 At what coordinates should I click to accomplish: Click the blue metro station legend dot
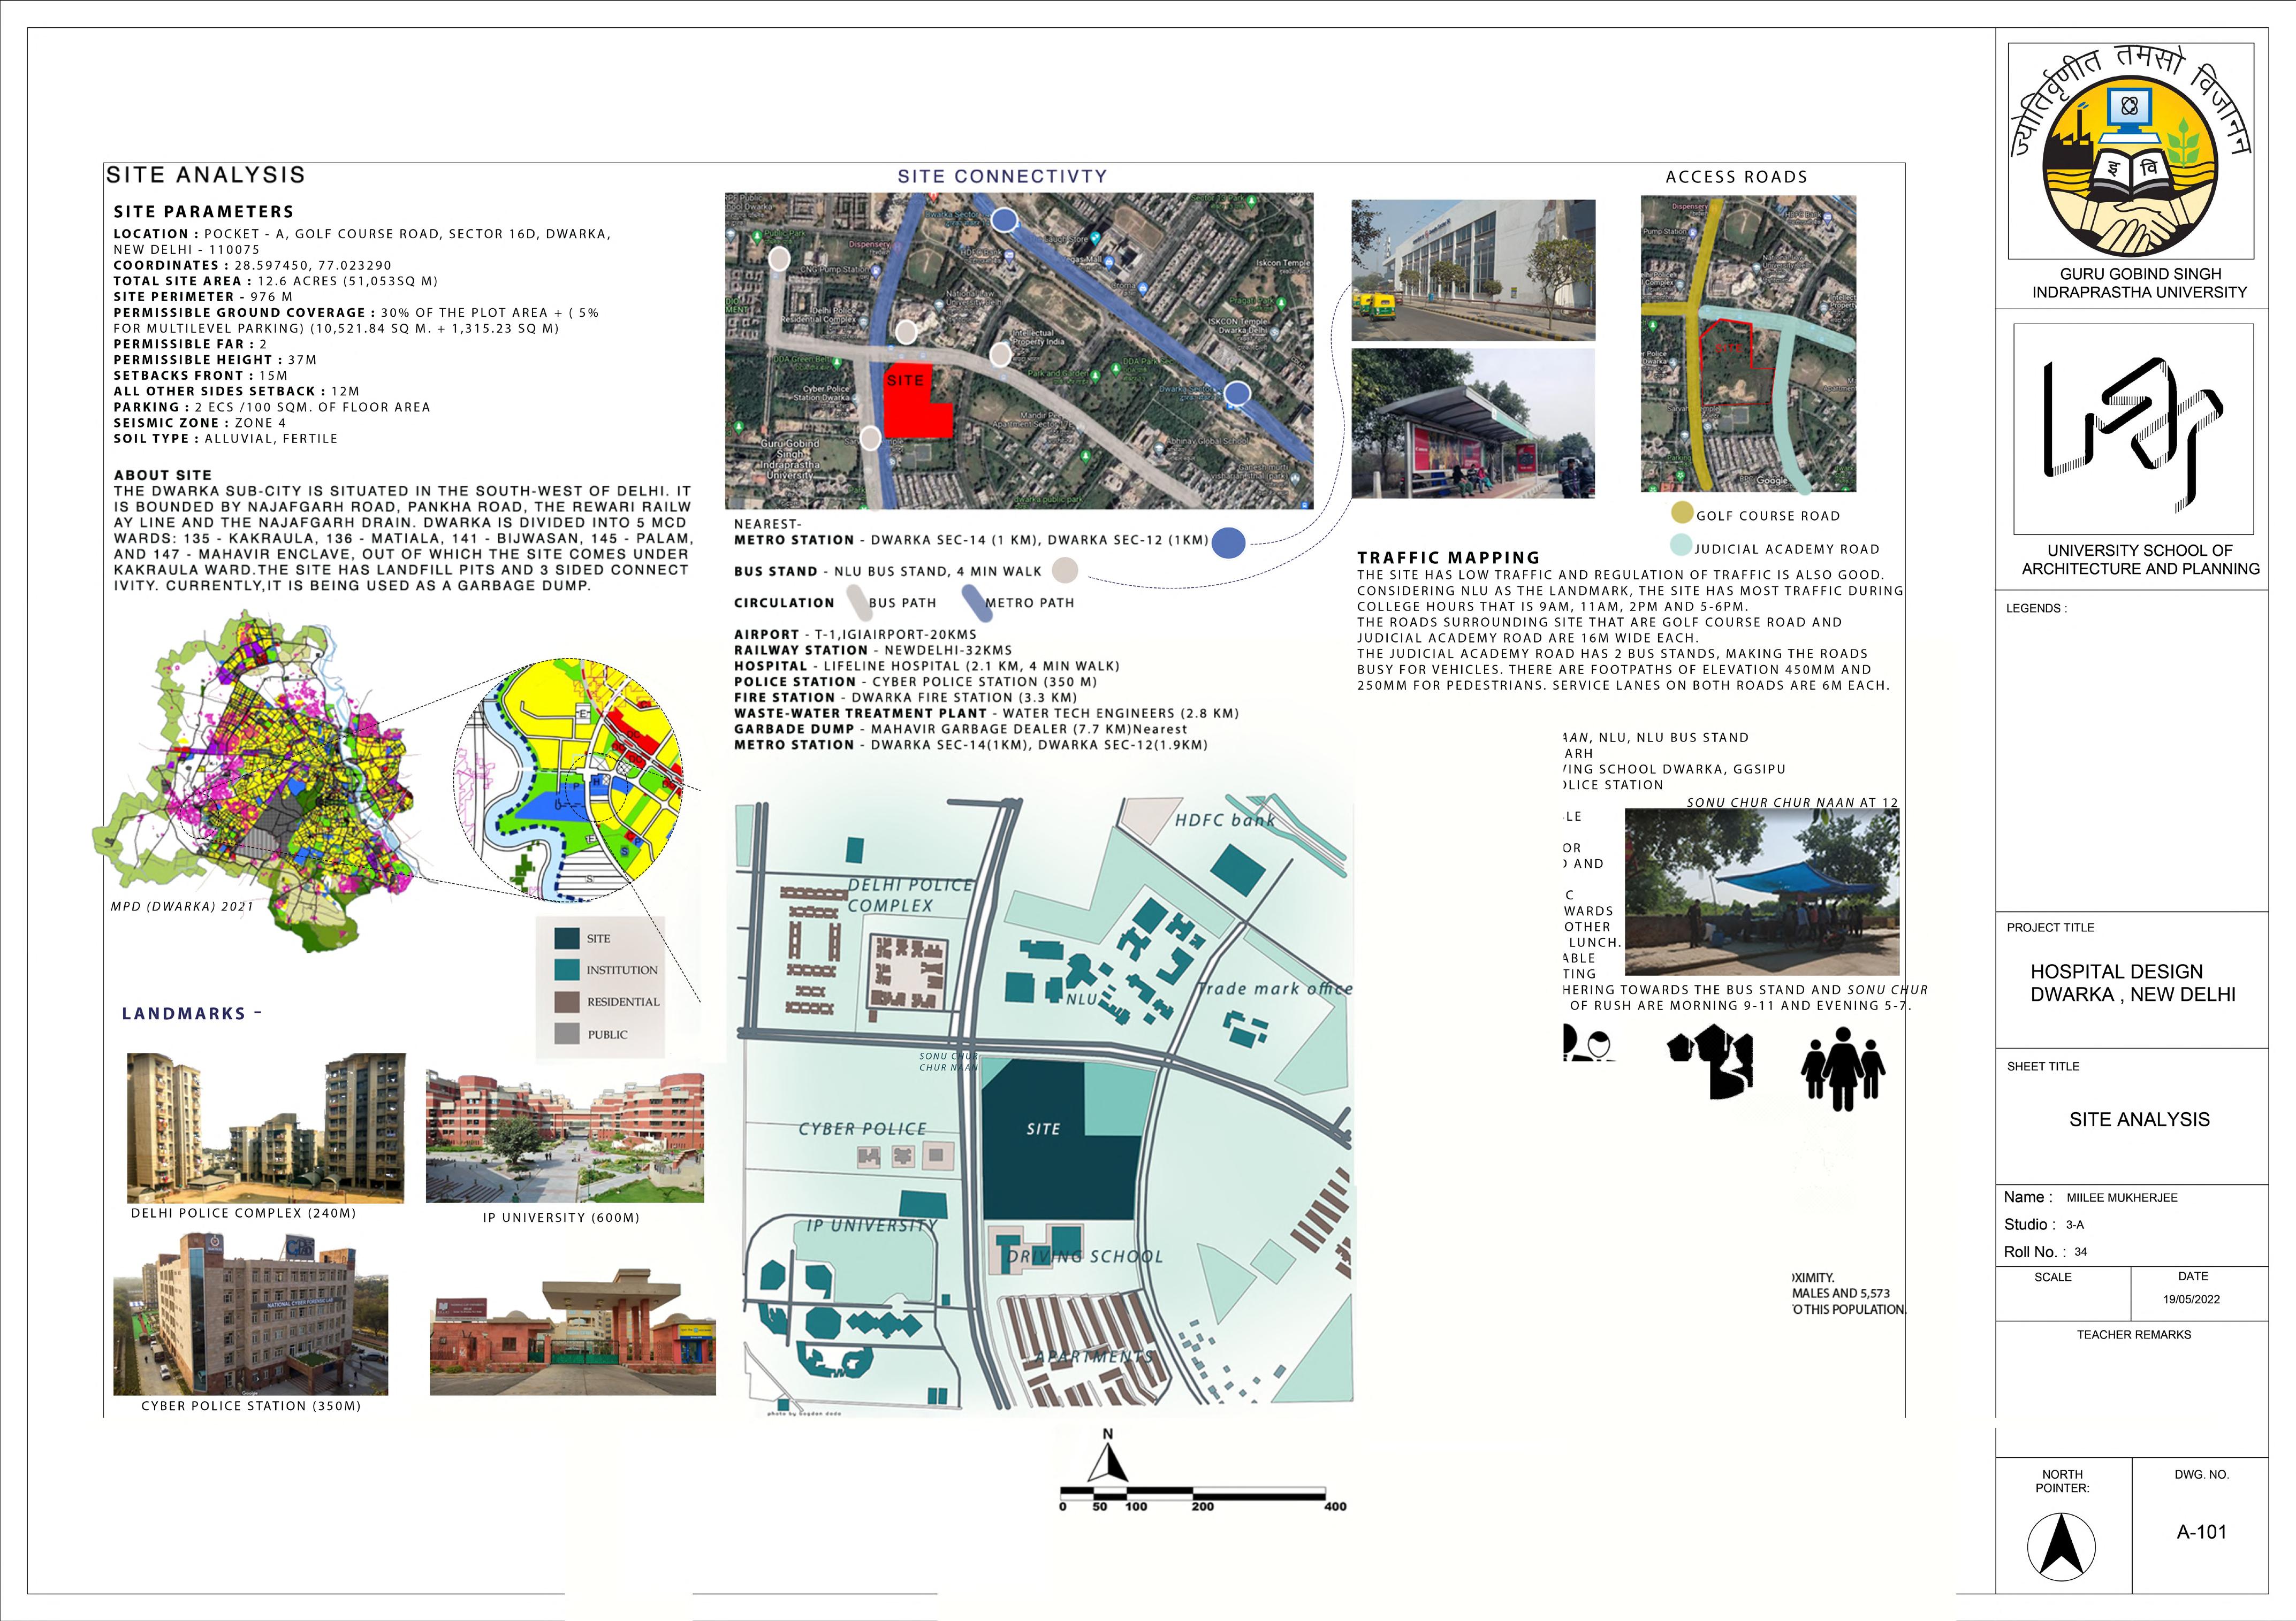[1228, 541]
